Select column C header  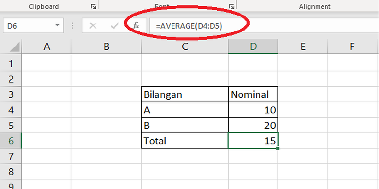click(185, 47)
